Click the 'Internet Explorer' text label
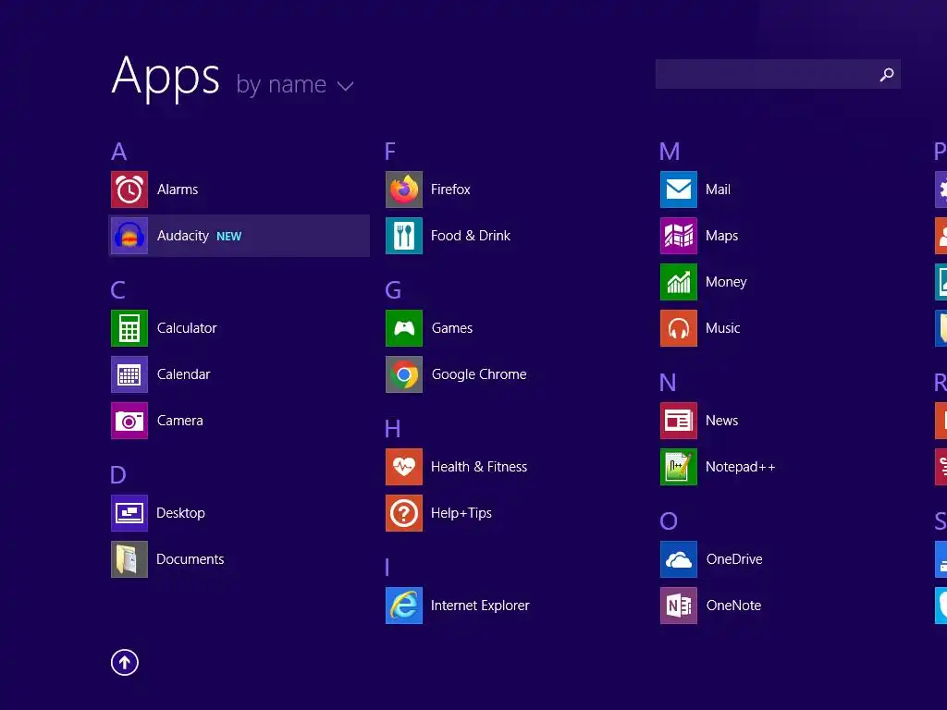 480,606
